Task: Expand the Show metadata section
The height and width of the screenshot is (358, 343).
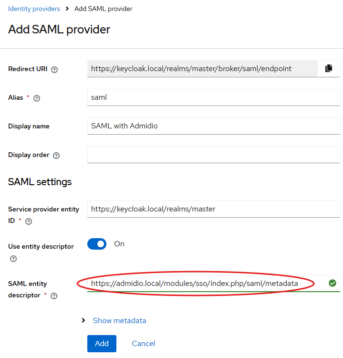Action: pos(119,321)
